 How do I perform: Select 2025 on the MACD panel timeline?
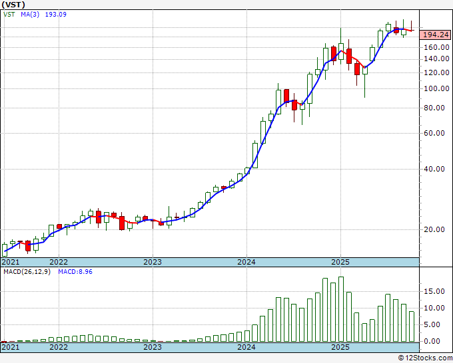coord(340,347)
